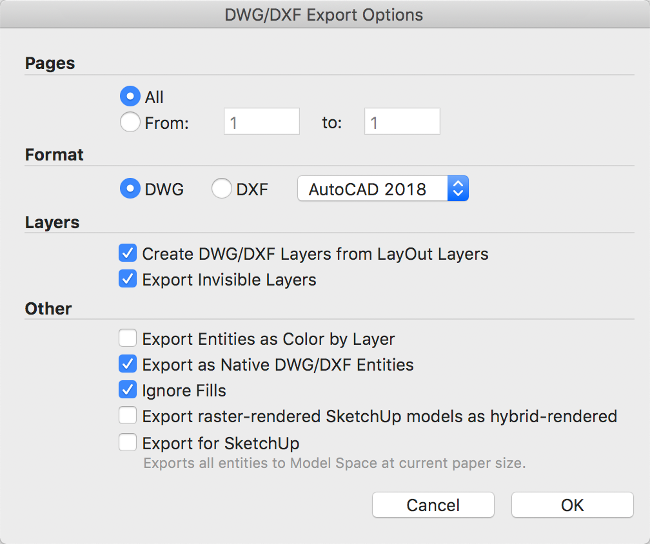Check the Export for SketchUp box
The height and width of the screenshot is (544, 650).
128,443
